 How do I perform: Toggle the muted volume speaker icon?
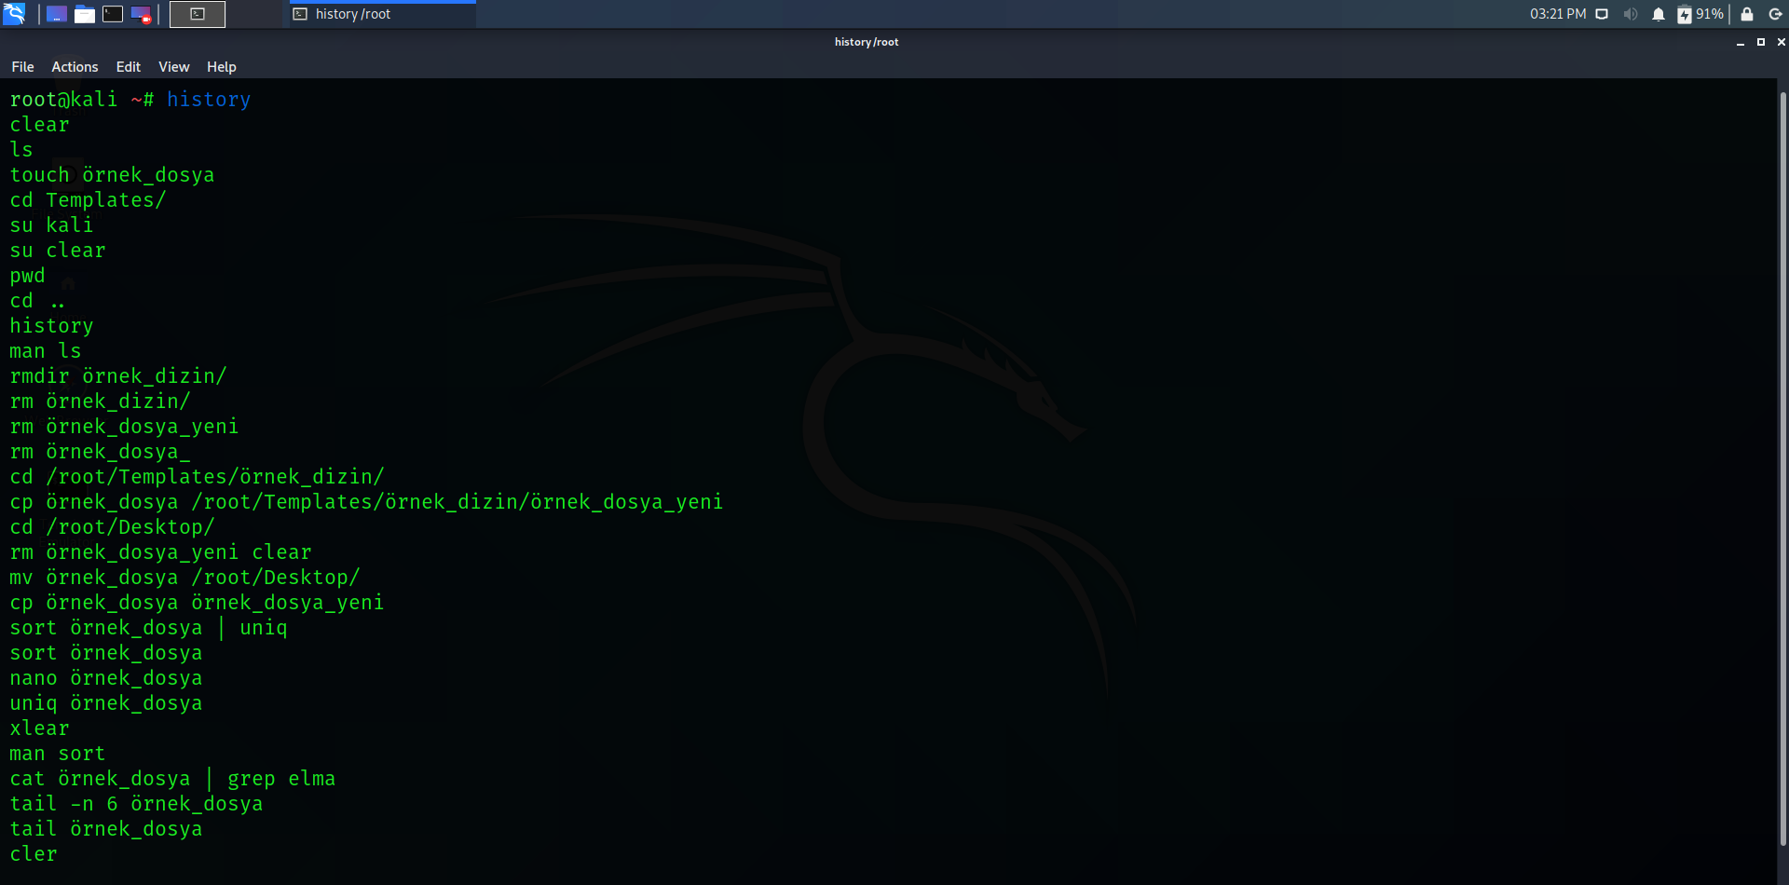[1631, 14]
